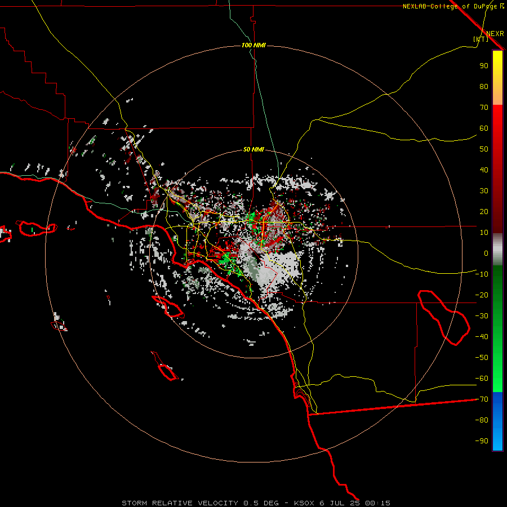Click the NEXLAB-College of DuPage watermark text
This screenshot has height=507, width=507.
453,6
